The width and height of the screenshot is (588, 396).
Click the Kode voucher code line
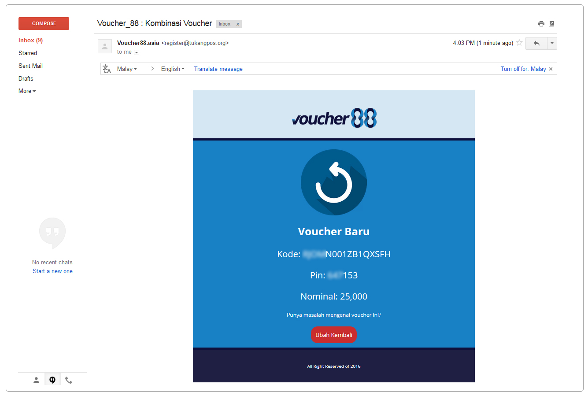[334, 254]
